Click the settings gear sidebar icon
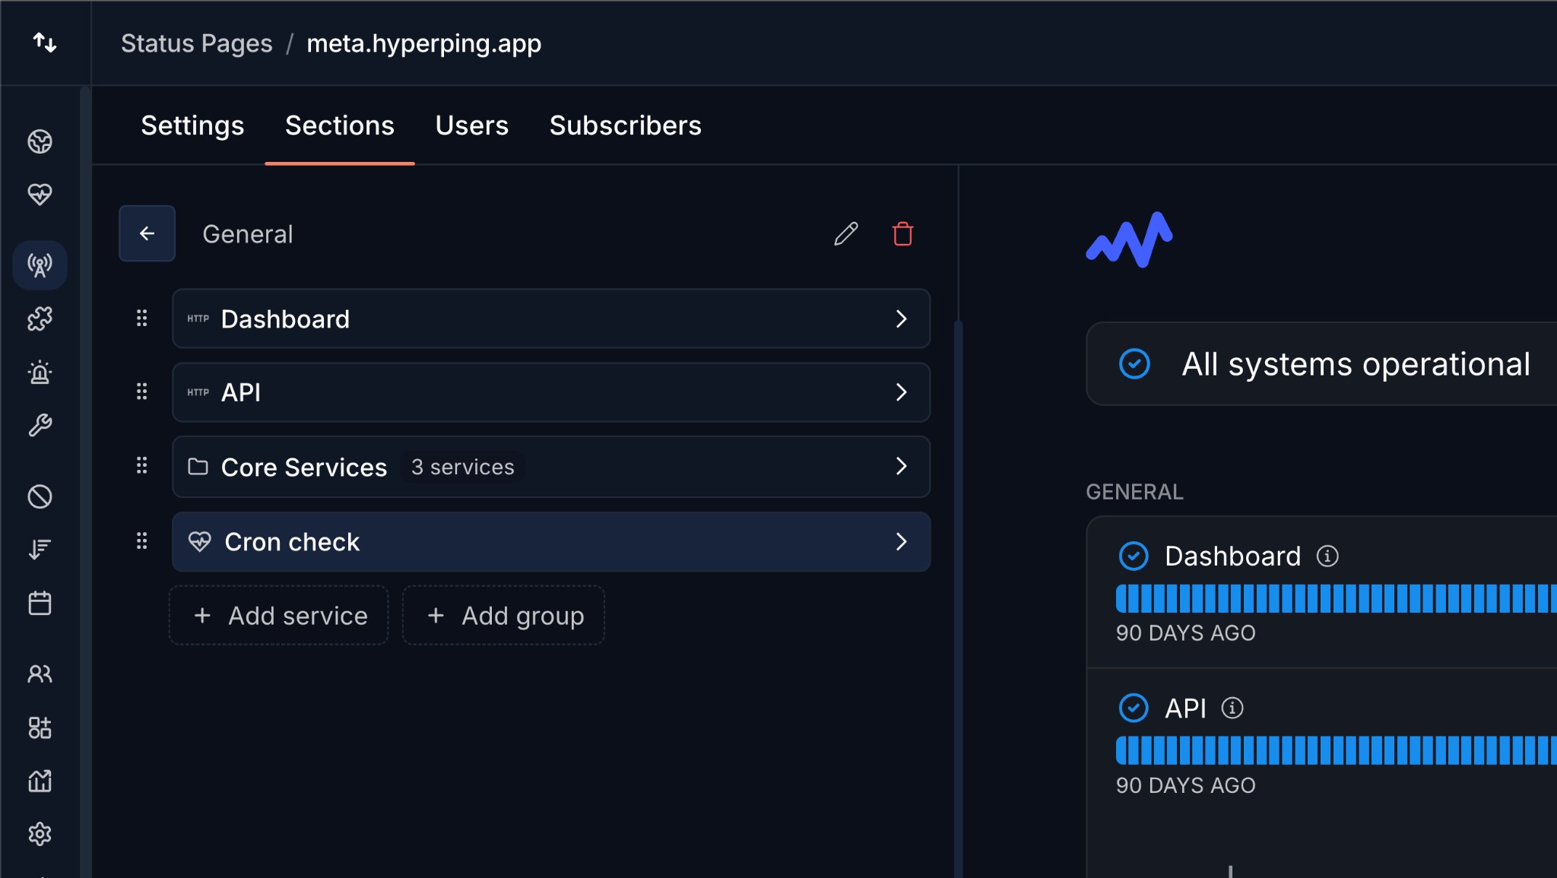 (x=40, y=834)
